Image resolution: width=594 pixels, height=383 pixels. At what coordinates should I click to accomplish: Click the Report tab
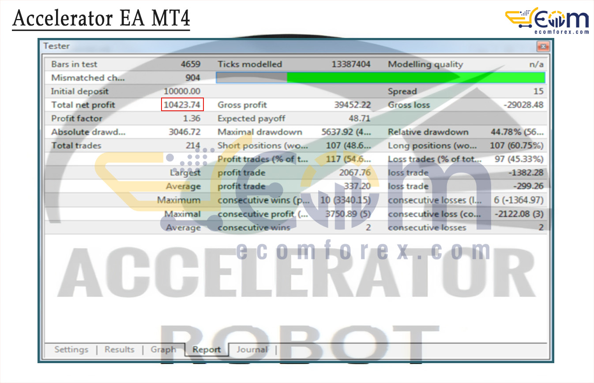(207, 350)
